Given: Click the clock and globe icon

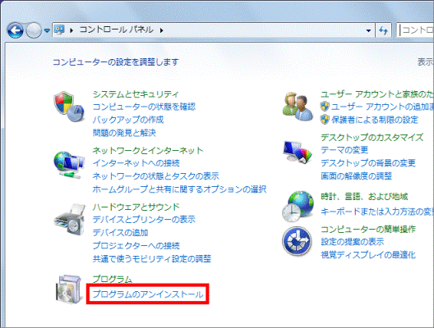Looking at the screenshot, I should pos(298,207).
